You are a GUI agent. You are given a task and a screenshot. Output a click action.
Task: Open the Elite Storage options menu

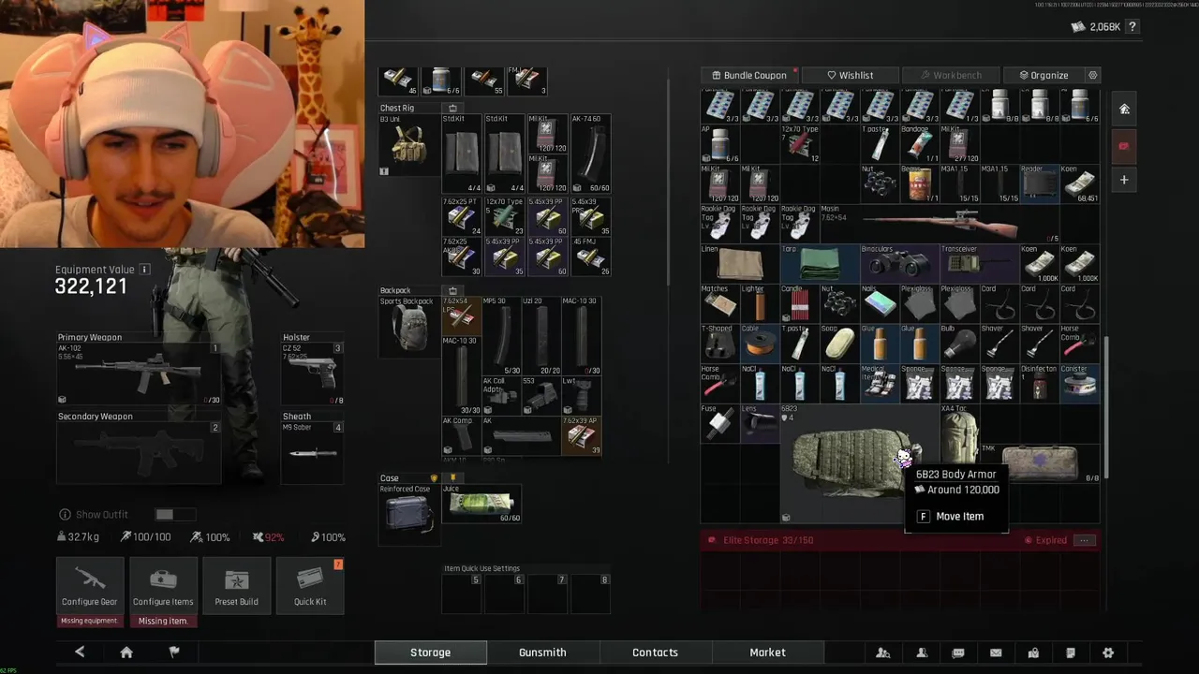pyautogui.click(x=1084, y=540)
